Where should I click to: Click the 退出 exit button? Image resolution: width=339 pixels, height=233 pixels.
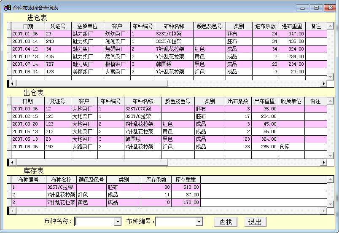(255, 222)
